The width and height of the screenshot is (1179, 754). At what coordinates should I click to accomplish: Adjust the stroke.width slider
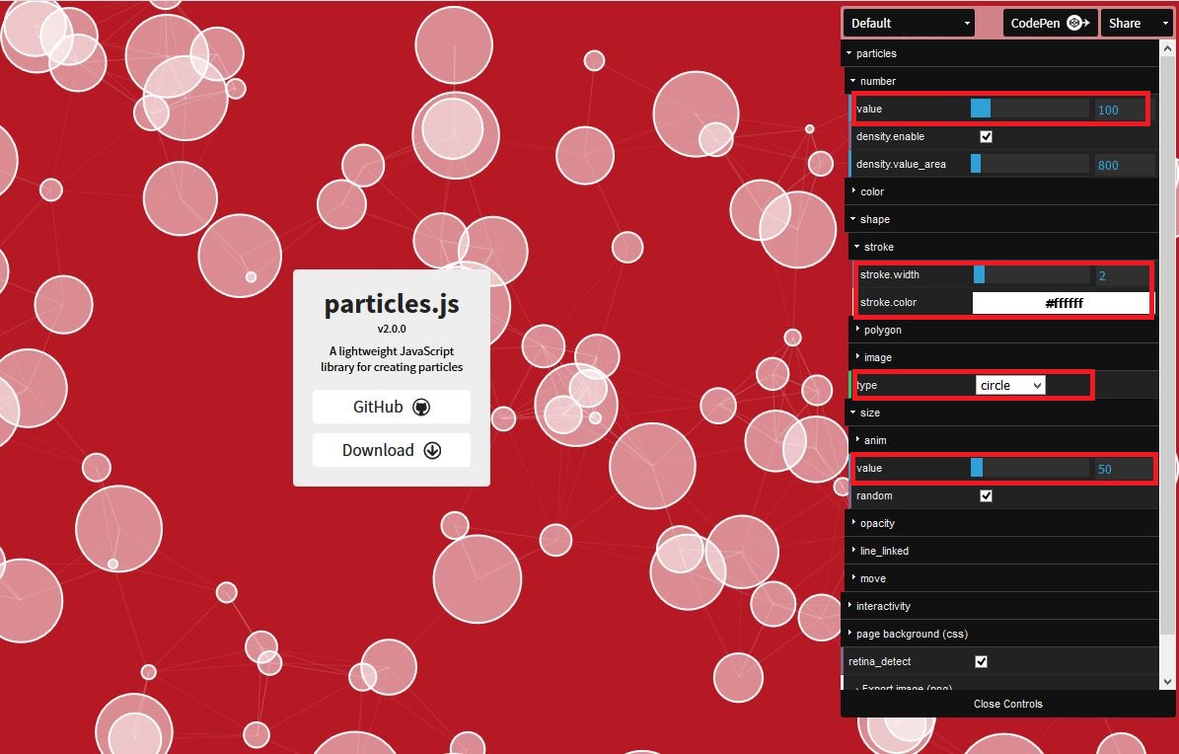(x=1032, y=274)
